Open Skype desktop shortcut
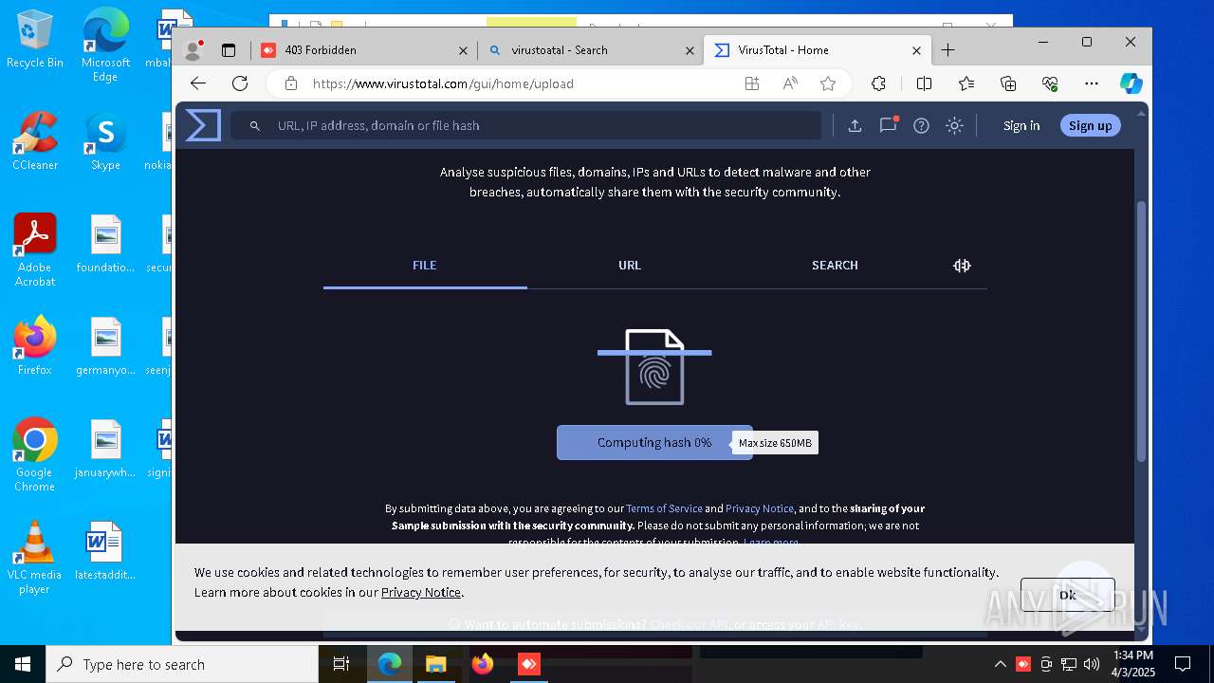The image size is (1214, 683). click(105, 141)
